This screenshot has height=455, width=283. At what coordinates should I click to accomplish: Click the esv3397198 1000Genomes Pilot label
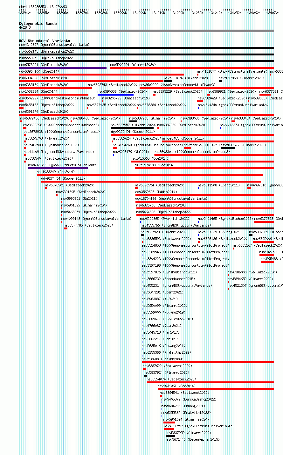185,265
